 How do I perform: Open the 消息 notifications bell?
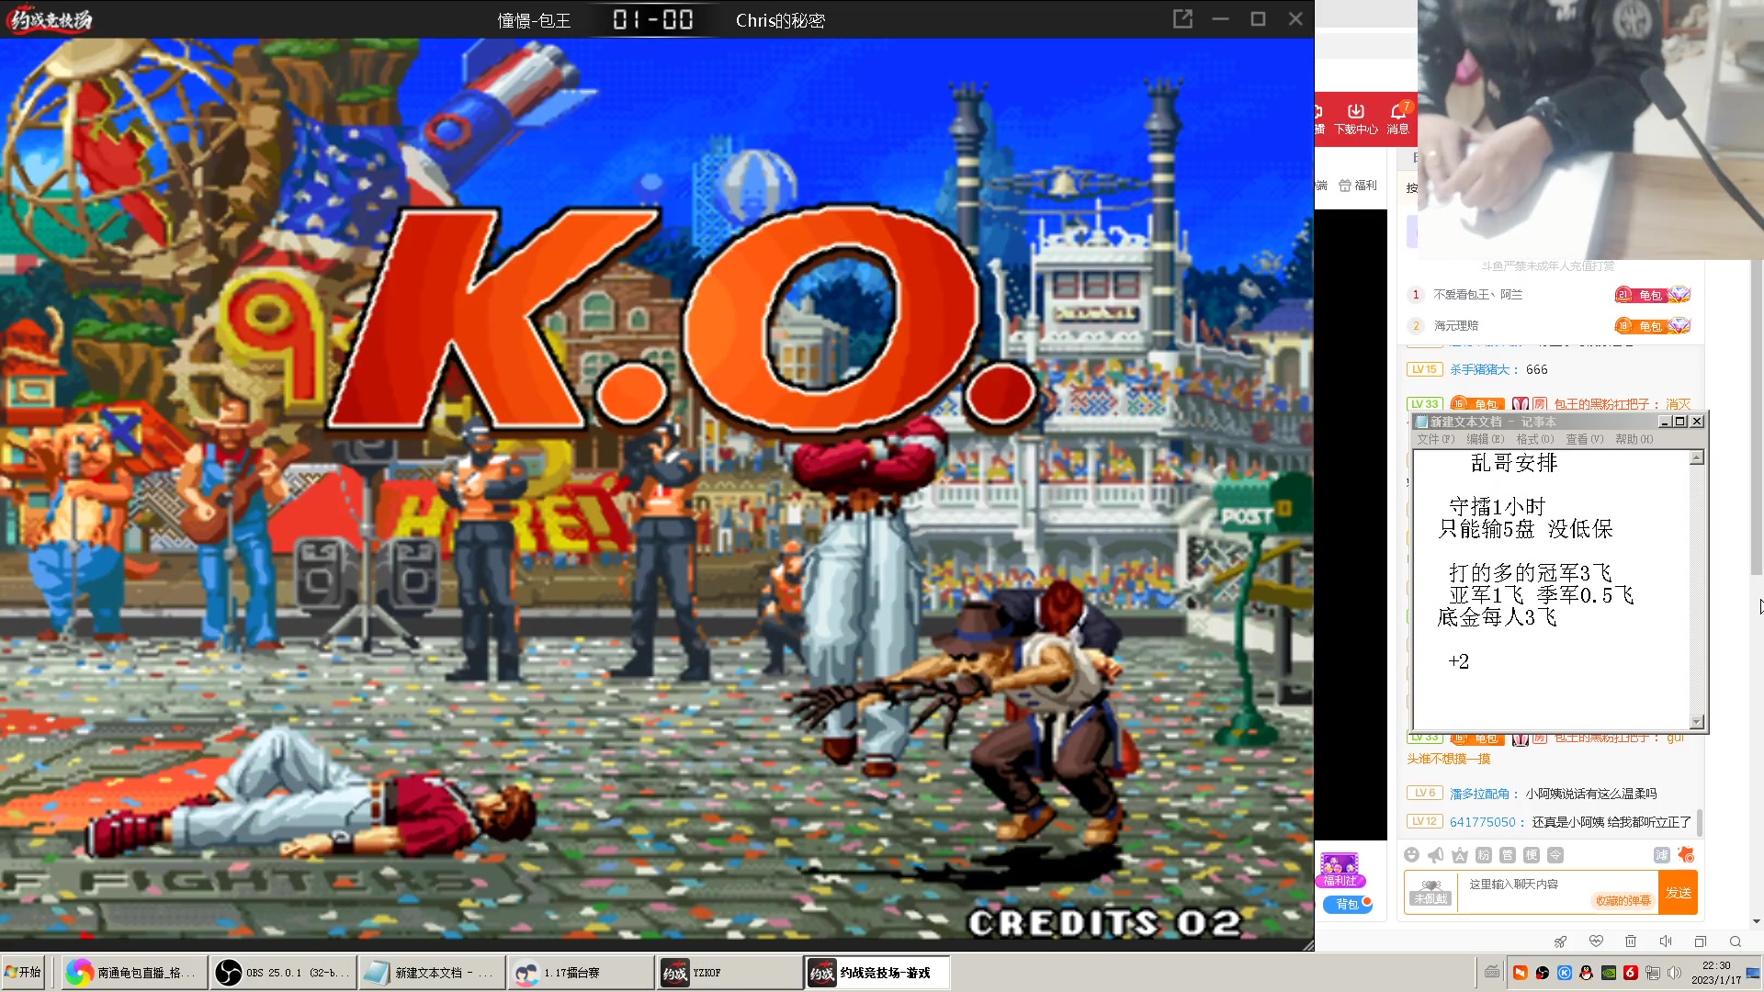point(1398,119)
